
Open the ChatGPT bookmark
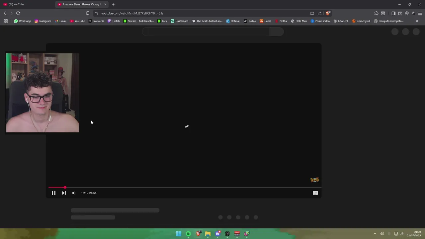point(341,21)
